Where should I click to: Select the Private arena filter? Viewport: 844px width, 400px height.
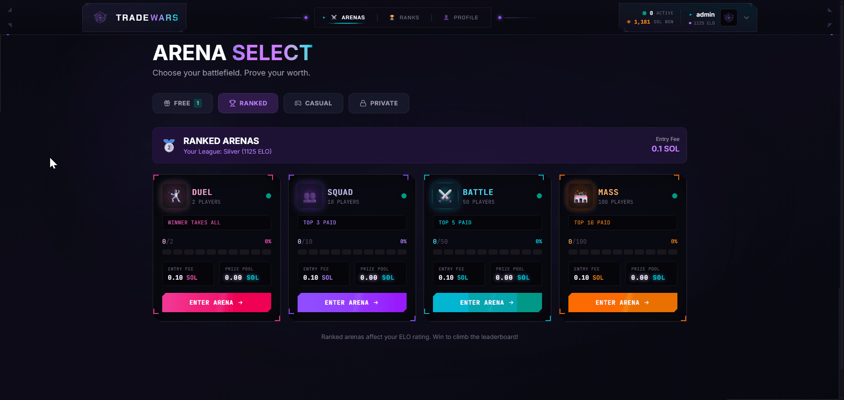[378, 103]
